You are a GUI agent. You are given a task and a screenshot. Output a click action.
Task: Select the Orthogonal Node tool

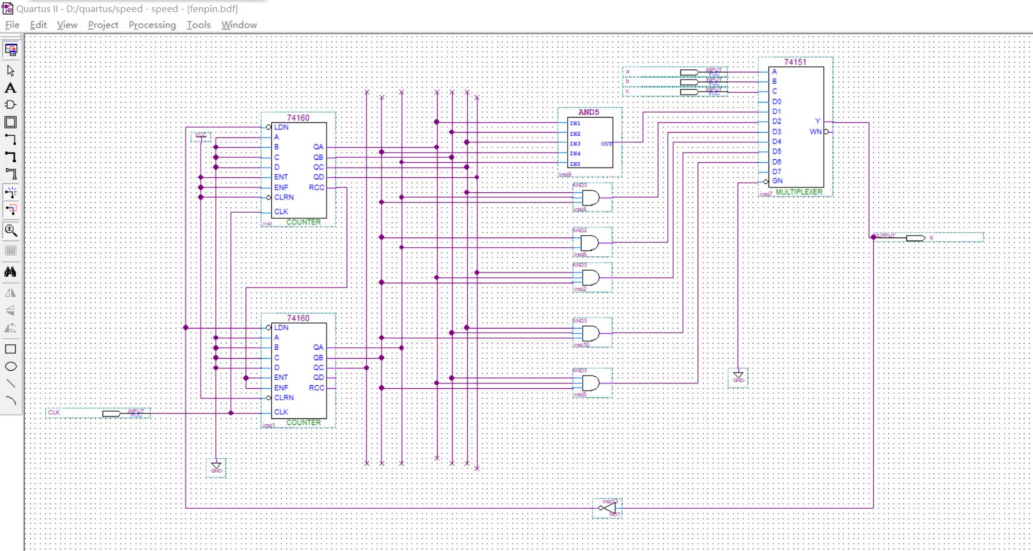(10, 140)
